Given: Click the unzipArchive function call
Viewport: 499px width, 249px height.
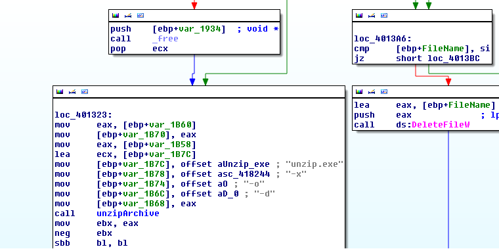Looking at the screenshot, I should tap(128, 214).
